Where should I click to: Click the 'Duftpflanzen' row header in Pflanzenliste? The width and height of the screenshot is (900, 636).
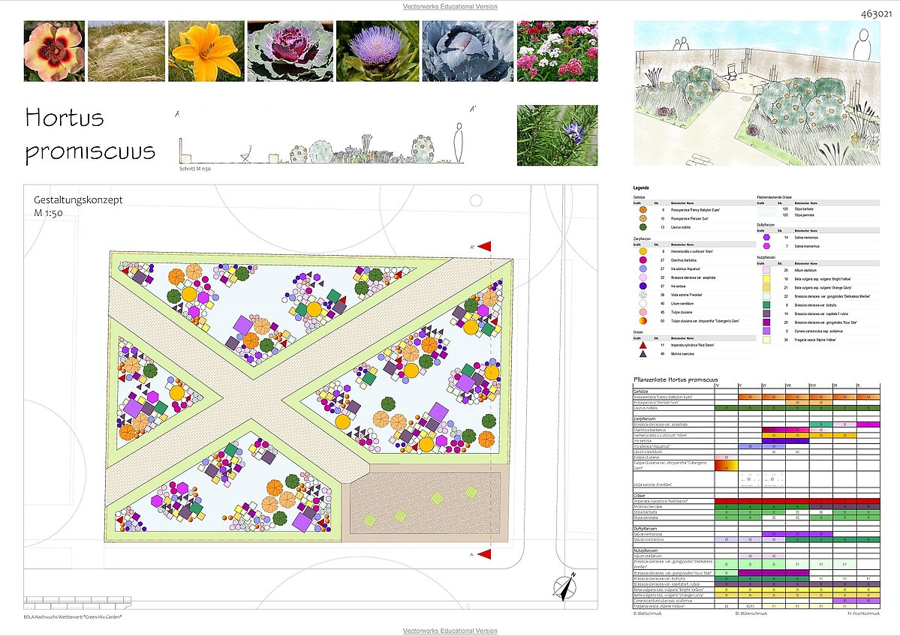[x=645, y=529]
